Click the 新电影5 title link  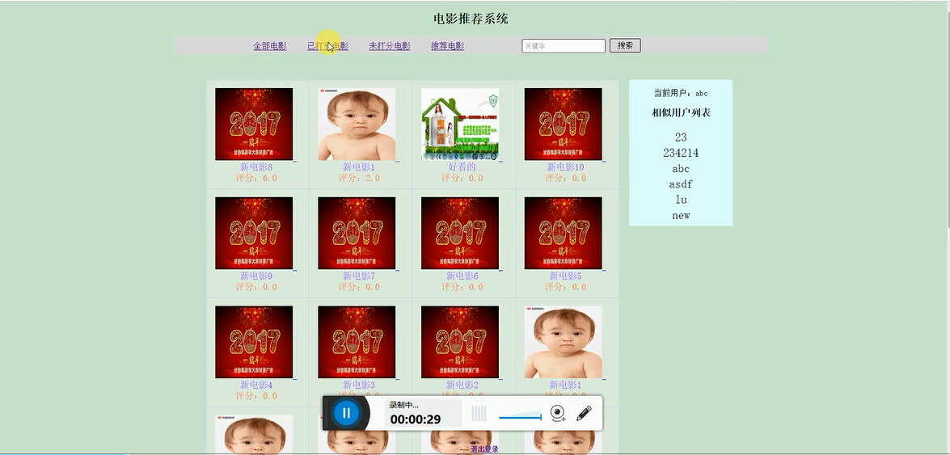coord(565,276)
